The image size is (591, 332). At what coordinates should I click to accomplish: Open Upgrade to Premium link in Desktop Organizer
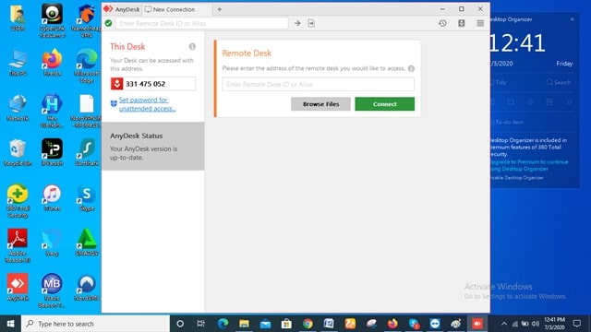pyautogui.click(x=528, y=165)
